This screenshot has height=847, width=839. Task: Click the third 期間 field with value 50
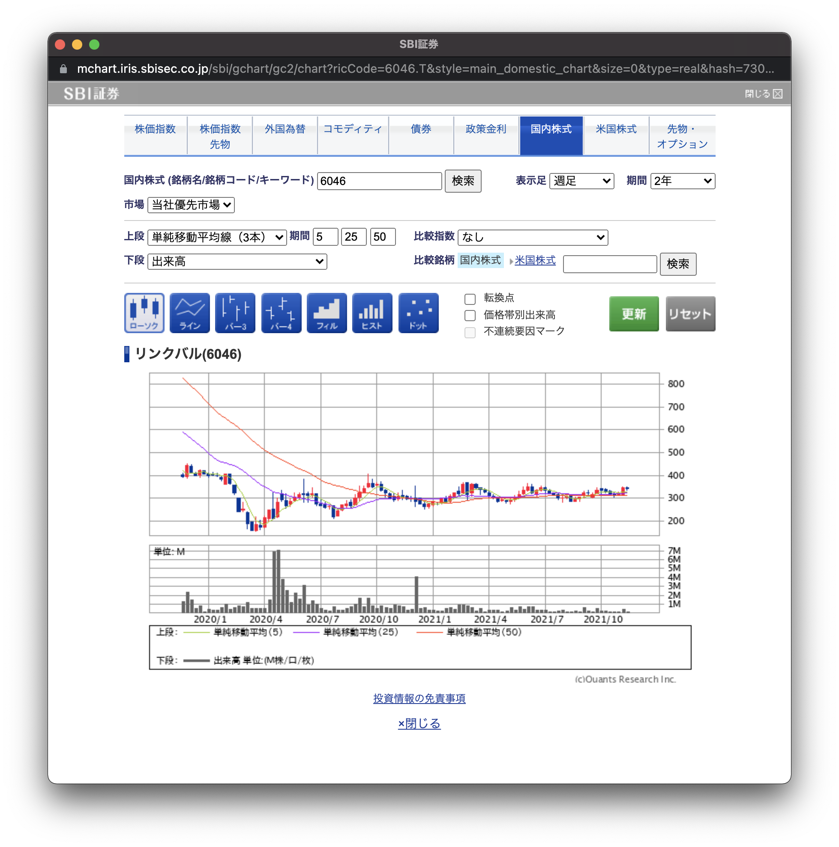tap(383, 237)
